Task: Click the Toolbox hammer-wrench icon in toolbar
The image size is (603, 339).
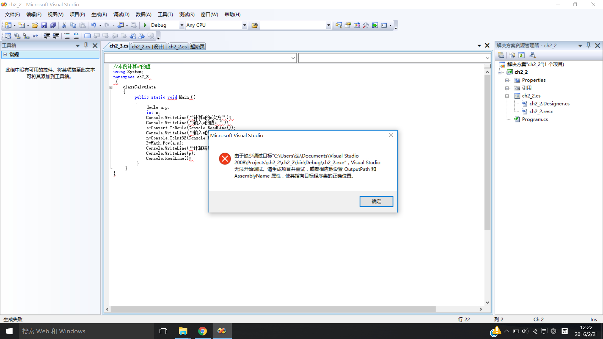Action: click(366, 25)
